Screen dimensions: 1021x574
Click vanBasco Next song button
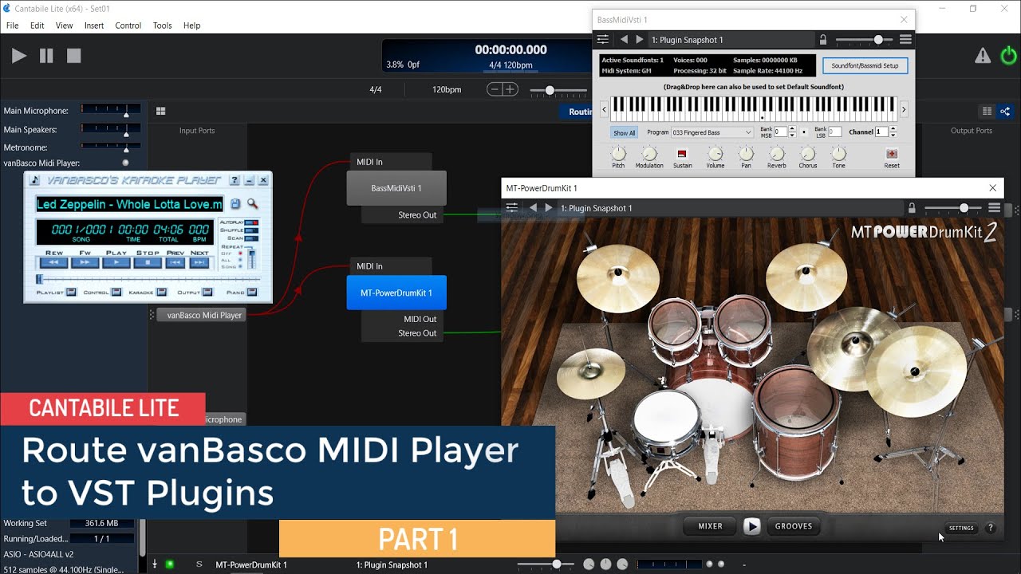coord(199,262)
